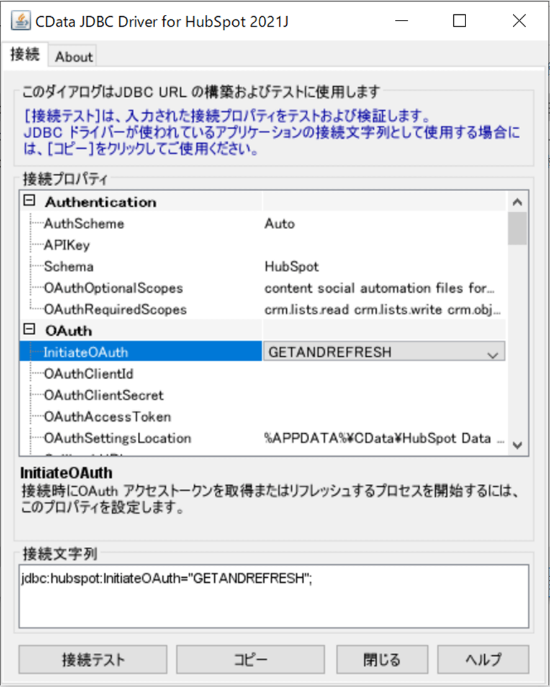Screen dimensions: 550x687
Task: Maximize the CData JDBC Driver window
Action: (459, 20)
